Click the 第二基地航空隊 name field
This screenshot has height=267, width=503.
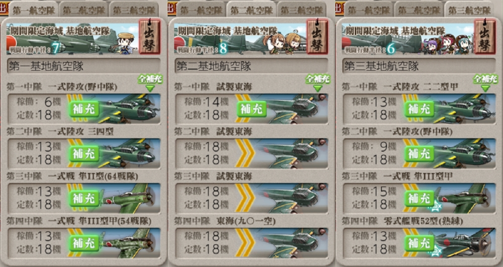[x=252, y=66]
